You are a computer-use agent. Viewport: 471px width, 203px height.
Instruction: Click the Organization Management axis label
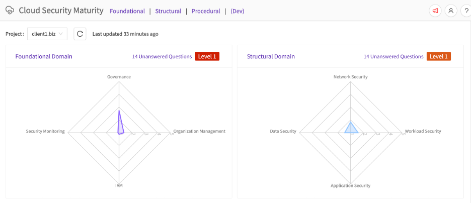[199, 131]
